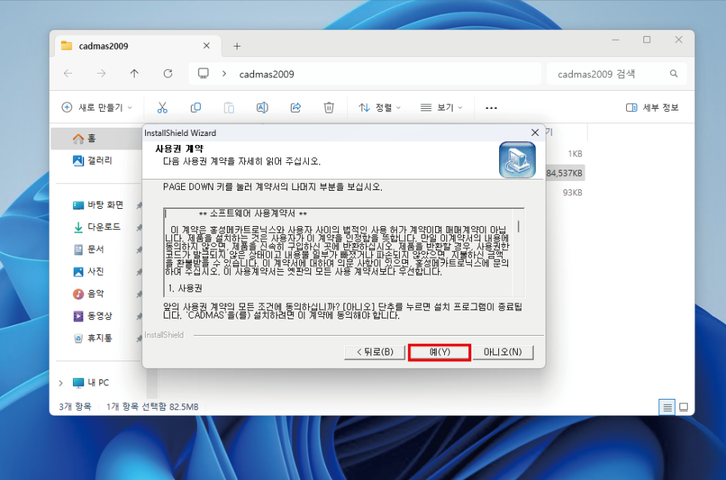The height and width of the screenshot is (480, 726).
Task: Go back with the 뒤로(B) button
Action: click(375, 352)
